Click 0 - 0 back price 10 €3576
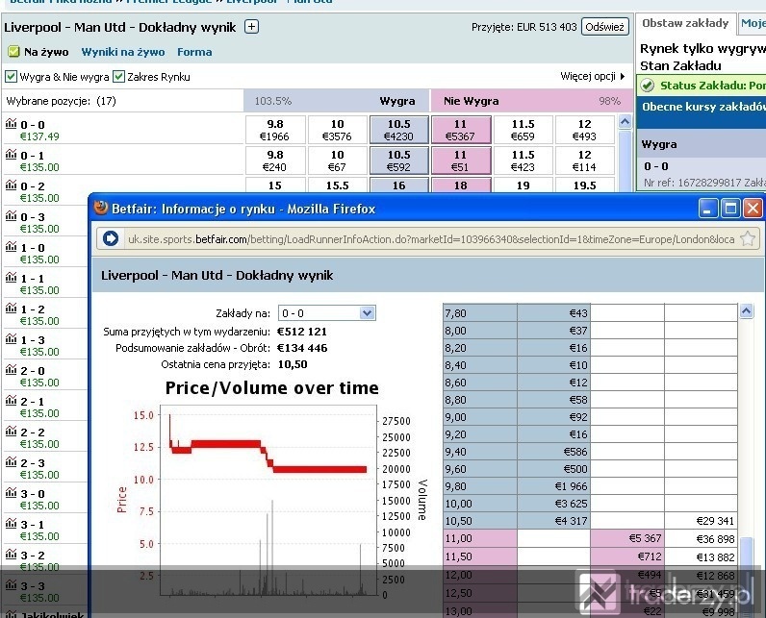Viewport: 766px width, 618px height. point(337,130)
